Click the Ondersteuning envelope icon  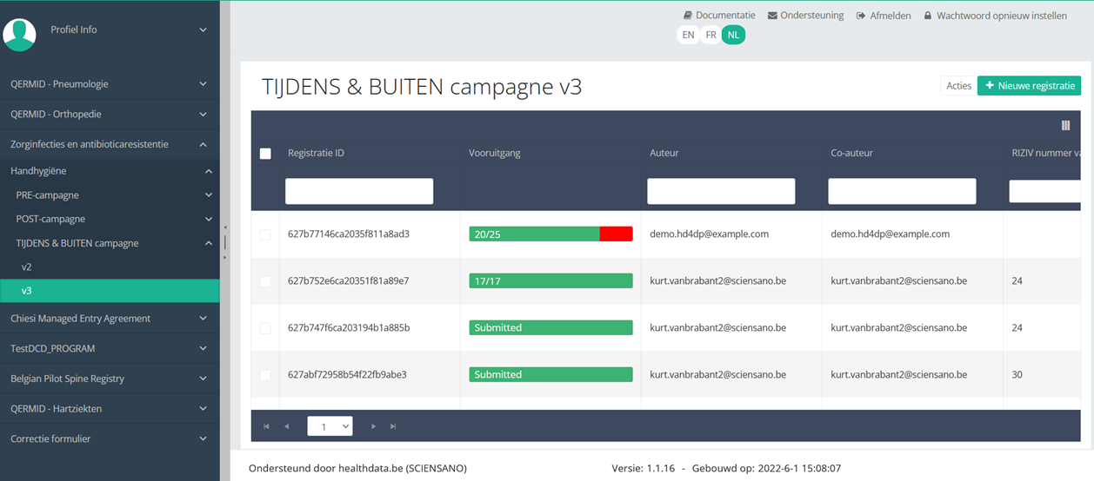tap(772, 16)
